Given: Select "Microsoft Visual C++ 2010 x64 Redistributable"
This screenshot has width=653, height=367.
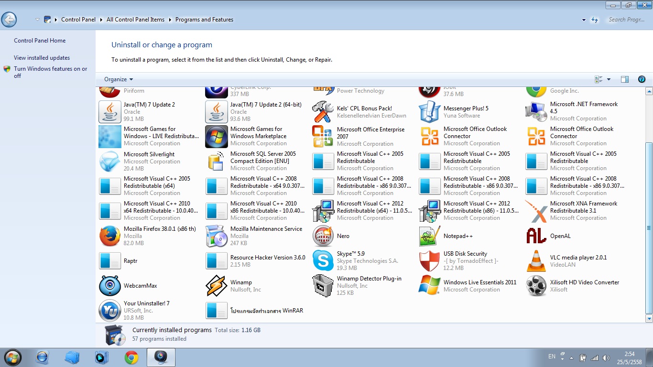Looking at the screenshot, I should [150, 211].
